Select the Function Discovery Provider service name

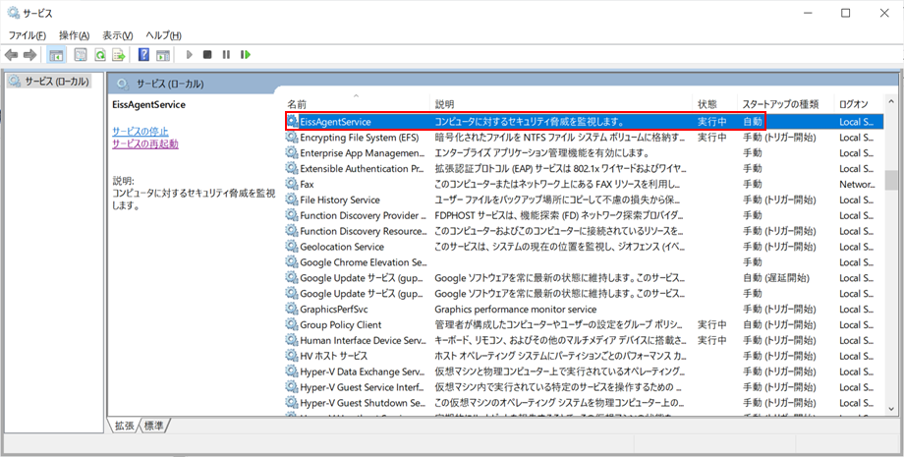363,215
